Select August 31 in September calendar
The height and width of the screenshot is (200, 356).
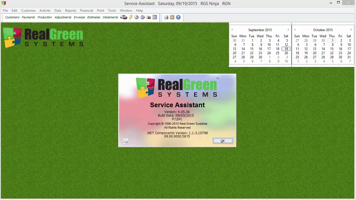pyautogui.click(x=243, y=41)
